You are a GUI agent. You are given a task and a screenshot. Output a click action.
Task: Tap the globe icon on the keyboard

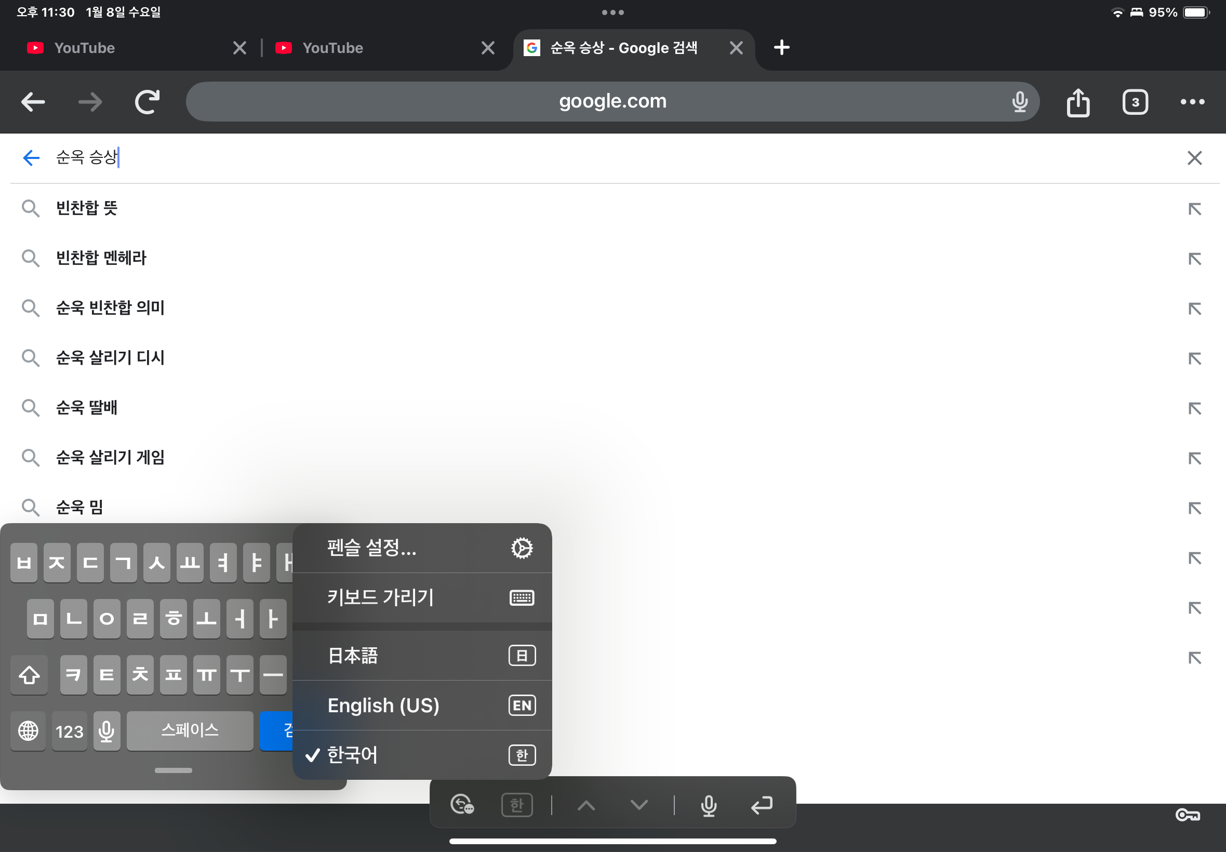click(x=28, y=730)
